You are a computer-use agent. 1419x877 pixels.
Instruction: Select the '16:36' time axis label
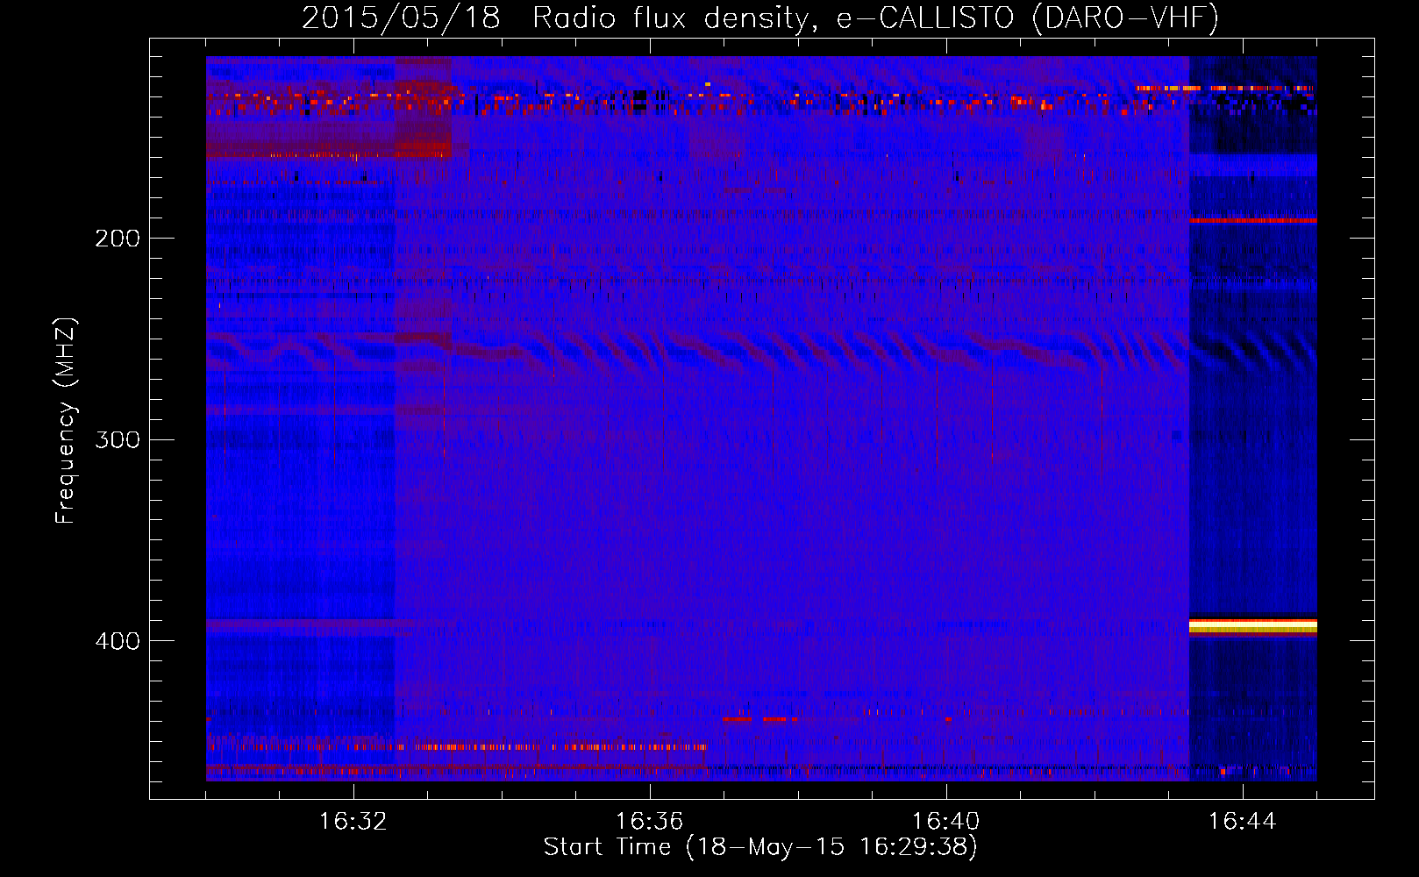click(649, 822)
